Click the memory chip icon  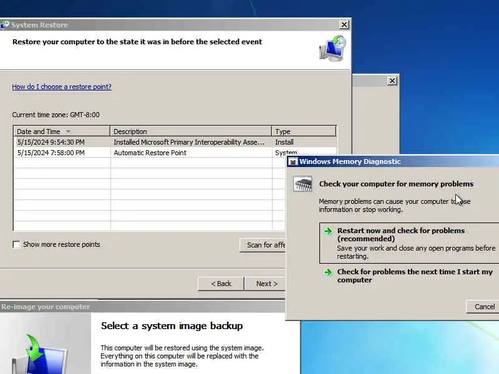pos(303,184)
